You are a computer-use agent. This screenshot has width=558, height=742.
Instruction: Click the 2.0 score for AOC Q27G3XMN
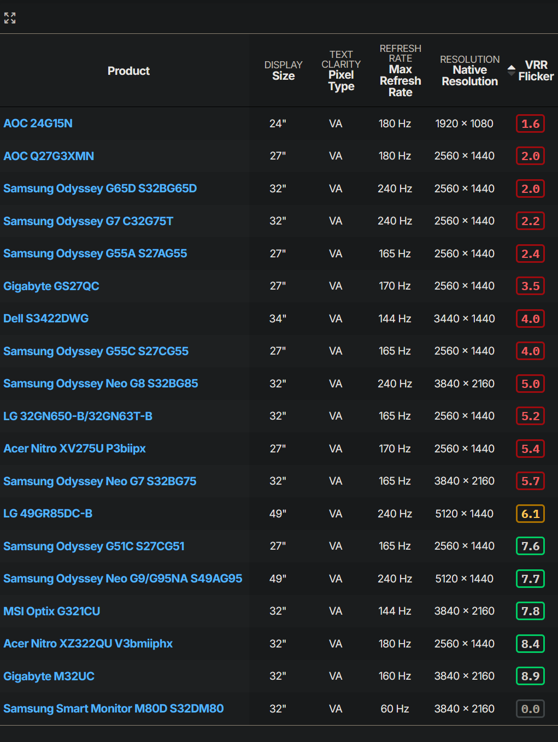point(530,156)
